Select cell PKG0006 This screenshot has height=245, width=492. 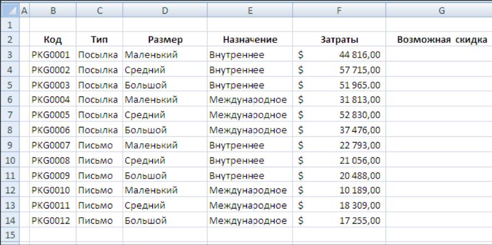(53, 130)
